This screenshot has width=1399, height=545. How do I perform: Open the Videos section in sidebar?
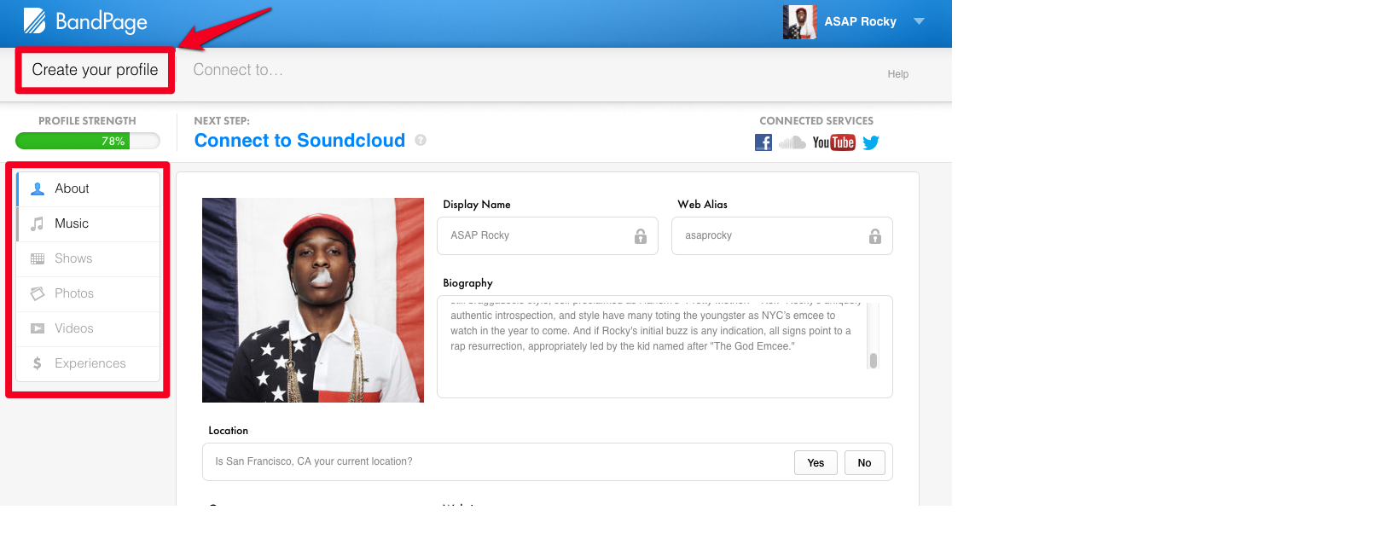[x=88, y=328]
